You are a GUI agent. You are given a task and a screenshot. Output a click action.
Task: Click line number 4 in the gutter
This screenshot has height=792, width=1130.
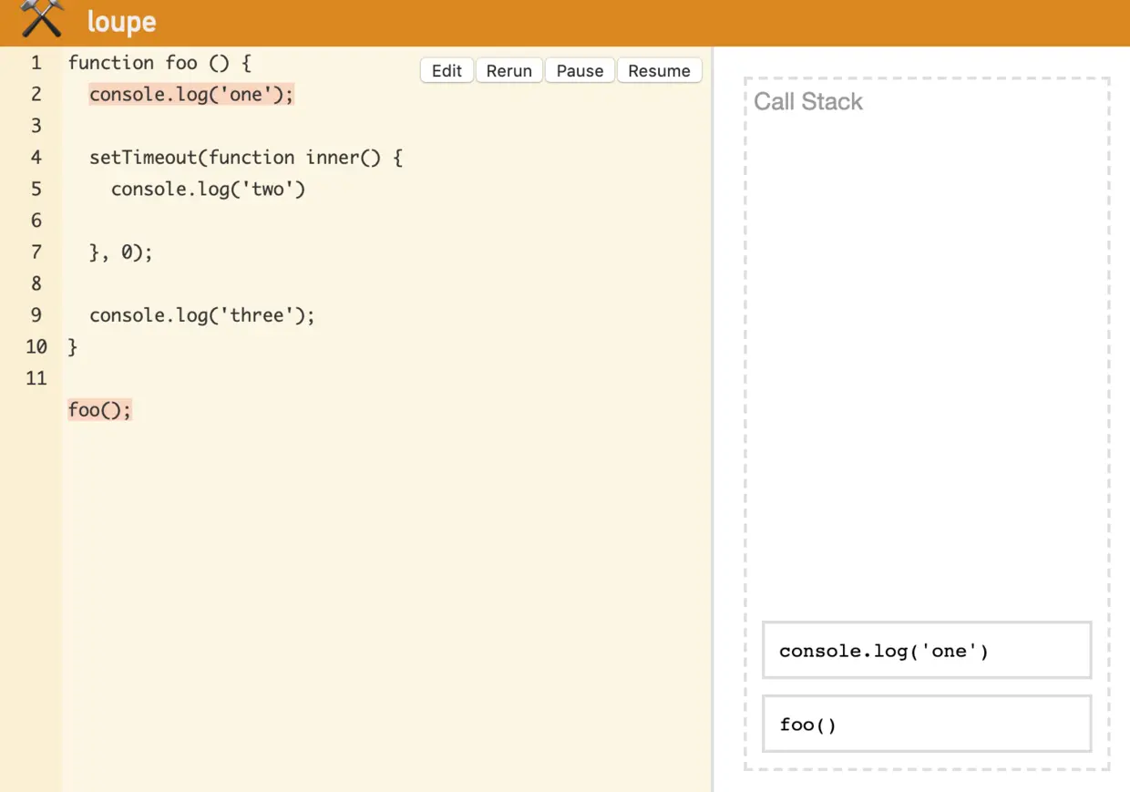tap(36, 158)
